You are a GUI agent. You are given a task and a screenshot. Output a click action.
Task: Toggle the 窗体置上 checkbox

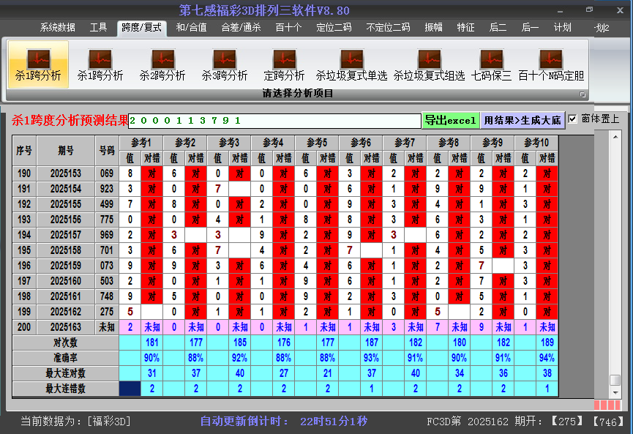[572, 119]
